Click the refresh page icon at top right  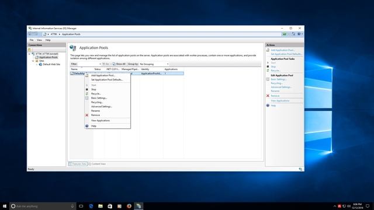[293, 34]
